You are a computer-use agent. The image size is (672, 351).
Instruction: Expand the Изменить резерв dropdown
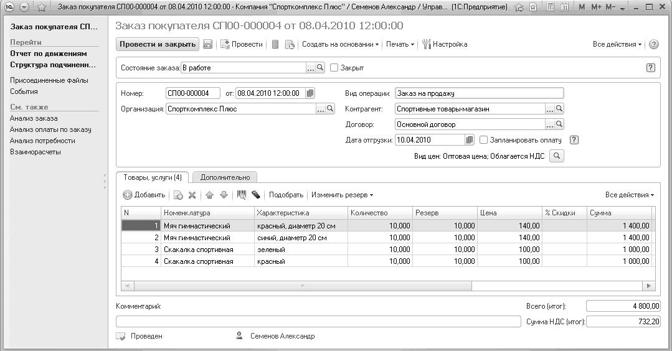coord(342,195)
